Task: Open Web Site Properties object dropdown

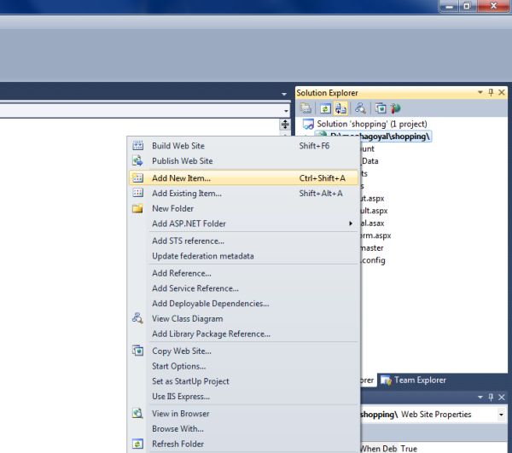Action: 501,415
